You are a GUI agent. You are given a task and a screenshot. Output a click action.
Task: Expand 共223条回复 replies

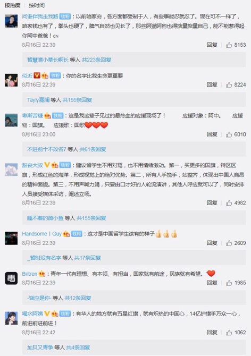point(96,60)
